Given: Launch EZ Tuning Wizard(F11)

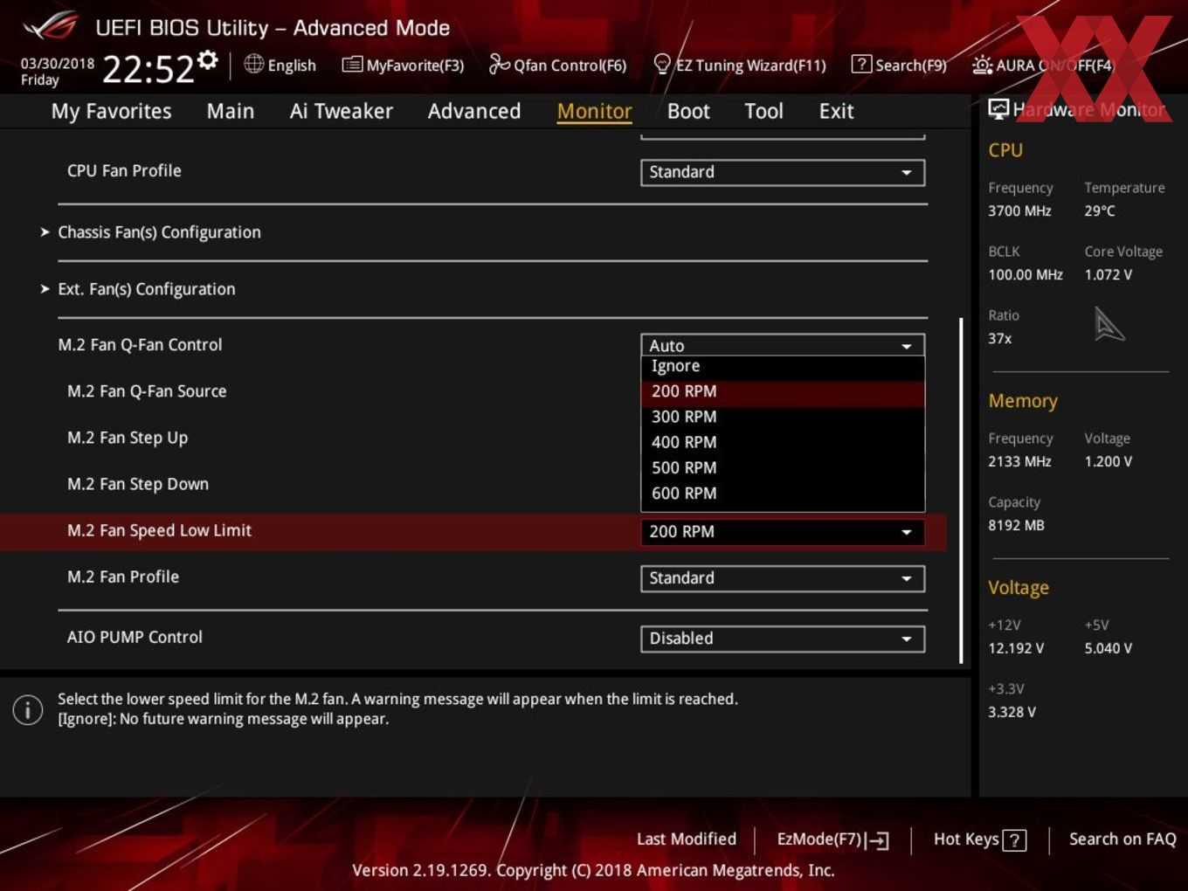Looking at the screenshot, I should (x=739, y=65).
